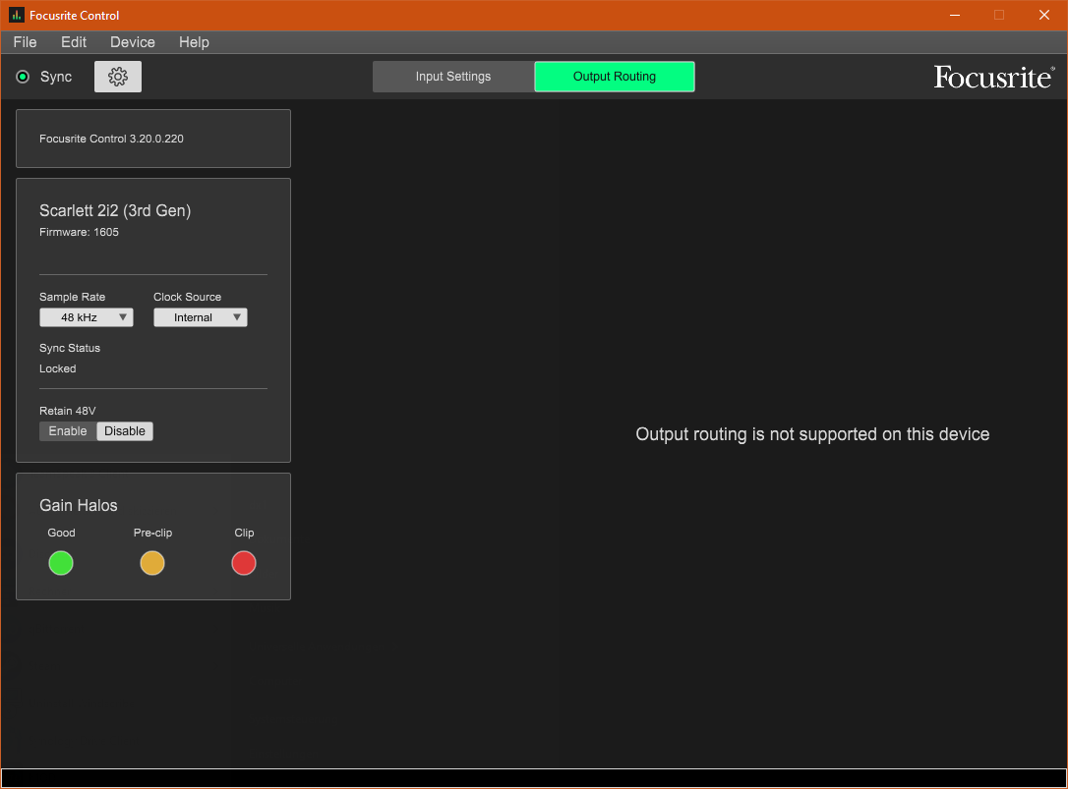1068x789 pixels.
Task: Click the Gain Halos heading
Action: 79,505
